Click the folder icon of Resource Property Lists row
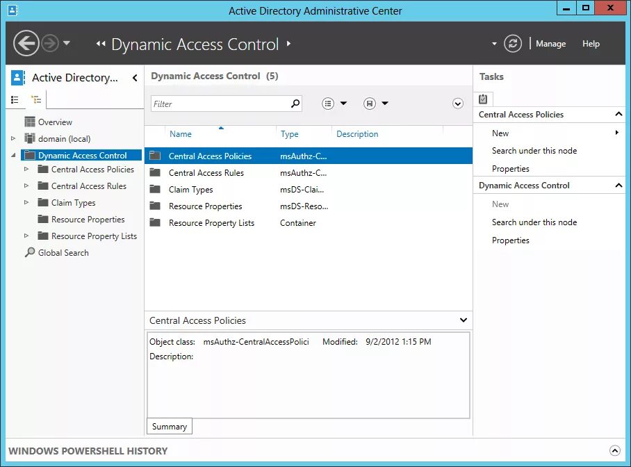Viewport: 631px width, 467px height. 155,222
